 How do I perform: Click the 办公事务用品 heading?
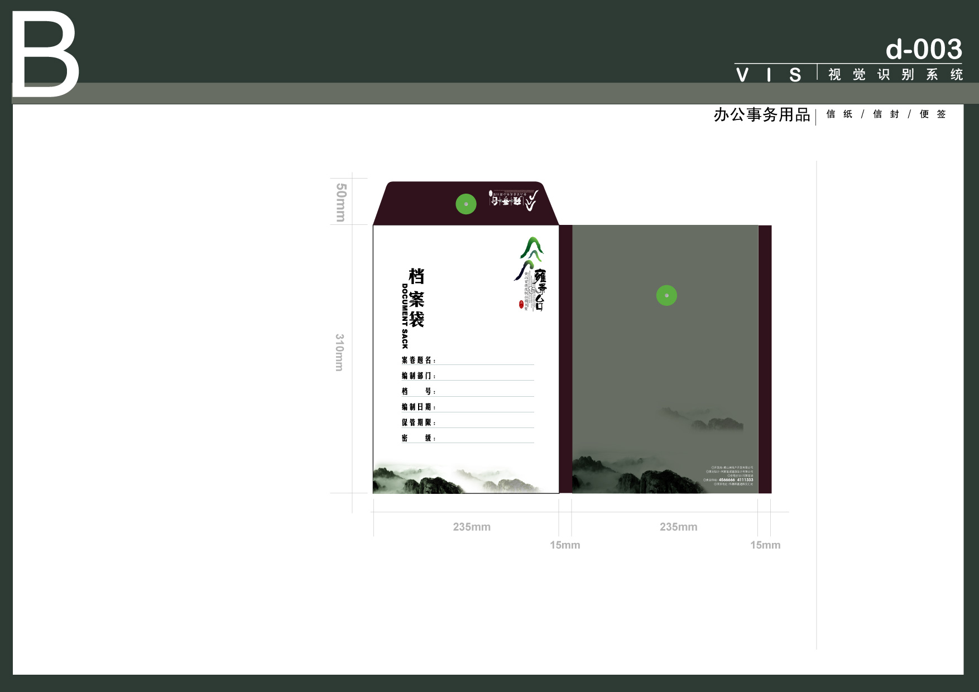pyautogui.click(x=761, y=115)
